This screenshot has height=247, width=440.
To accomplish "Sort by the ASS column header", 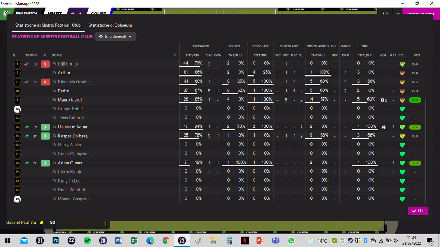I will [x=393, y=55].
